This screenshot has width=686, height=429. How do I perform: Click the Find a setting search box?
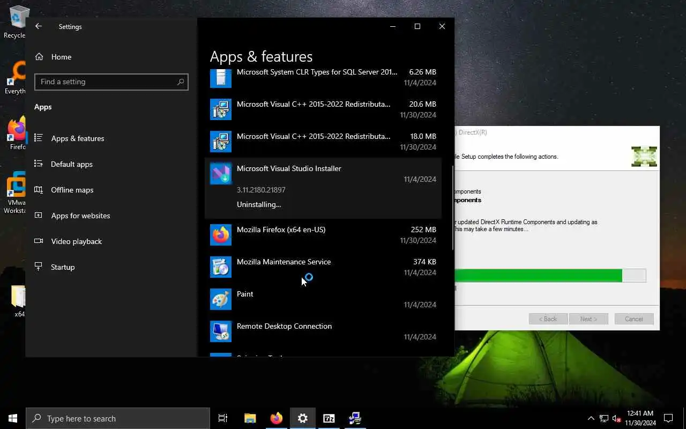(x=111, y=82)
